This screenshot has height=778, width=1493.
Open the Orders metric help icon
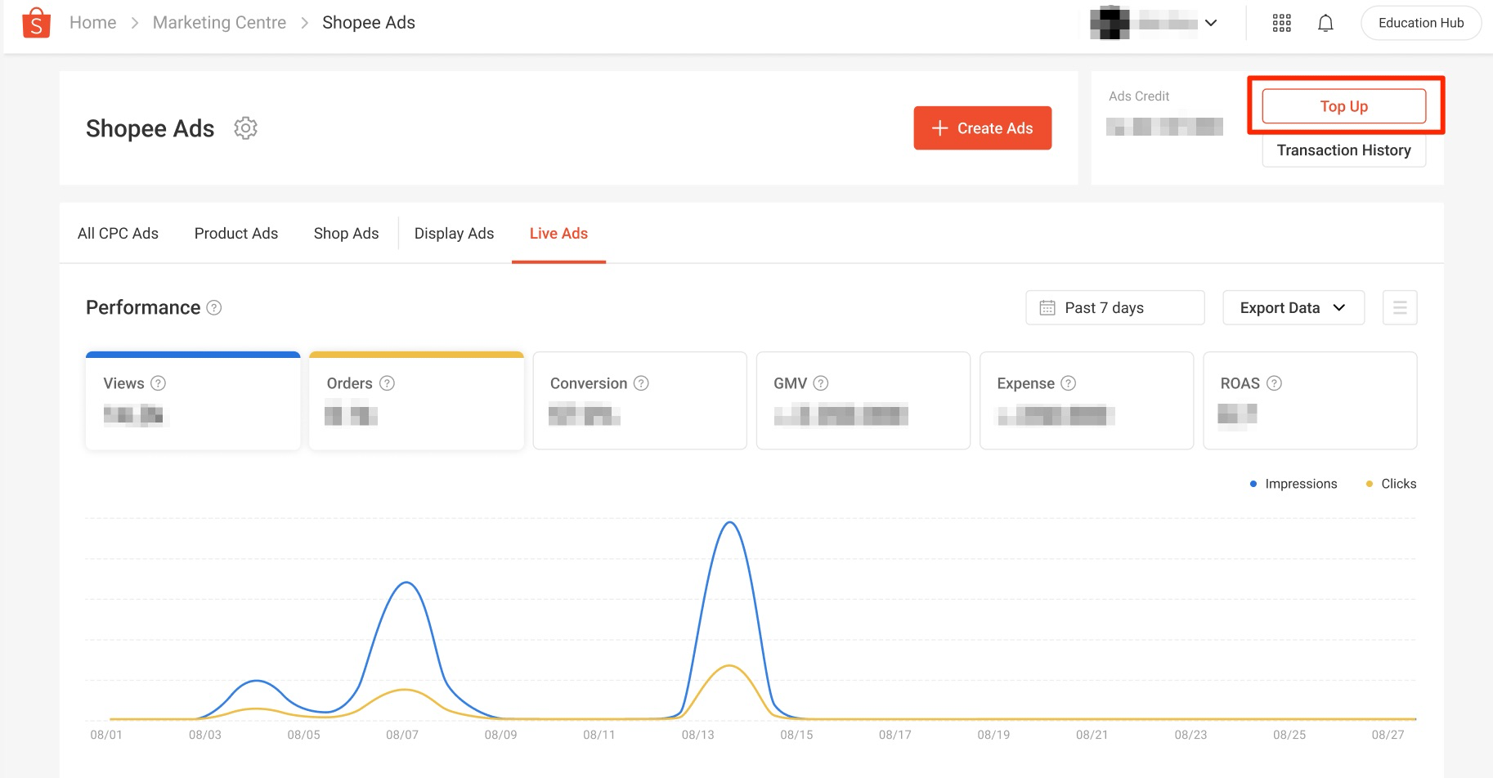(x=387, y=382)
